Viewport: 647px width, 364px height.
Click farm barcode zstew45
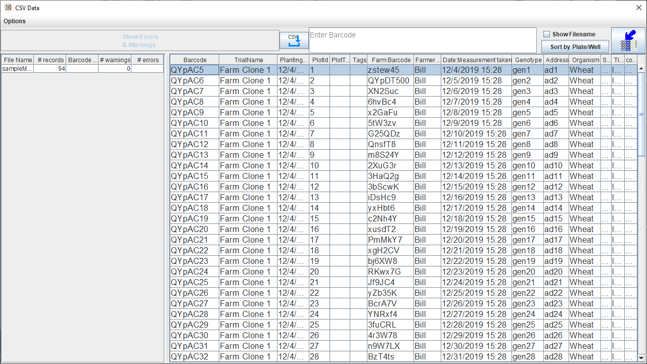(x=391, y=70)
